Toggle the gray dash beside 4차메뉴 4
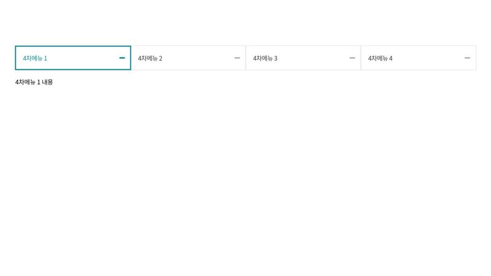The width and height of the screenshot is (491, 276). [467, 58]
